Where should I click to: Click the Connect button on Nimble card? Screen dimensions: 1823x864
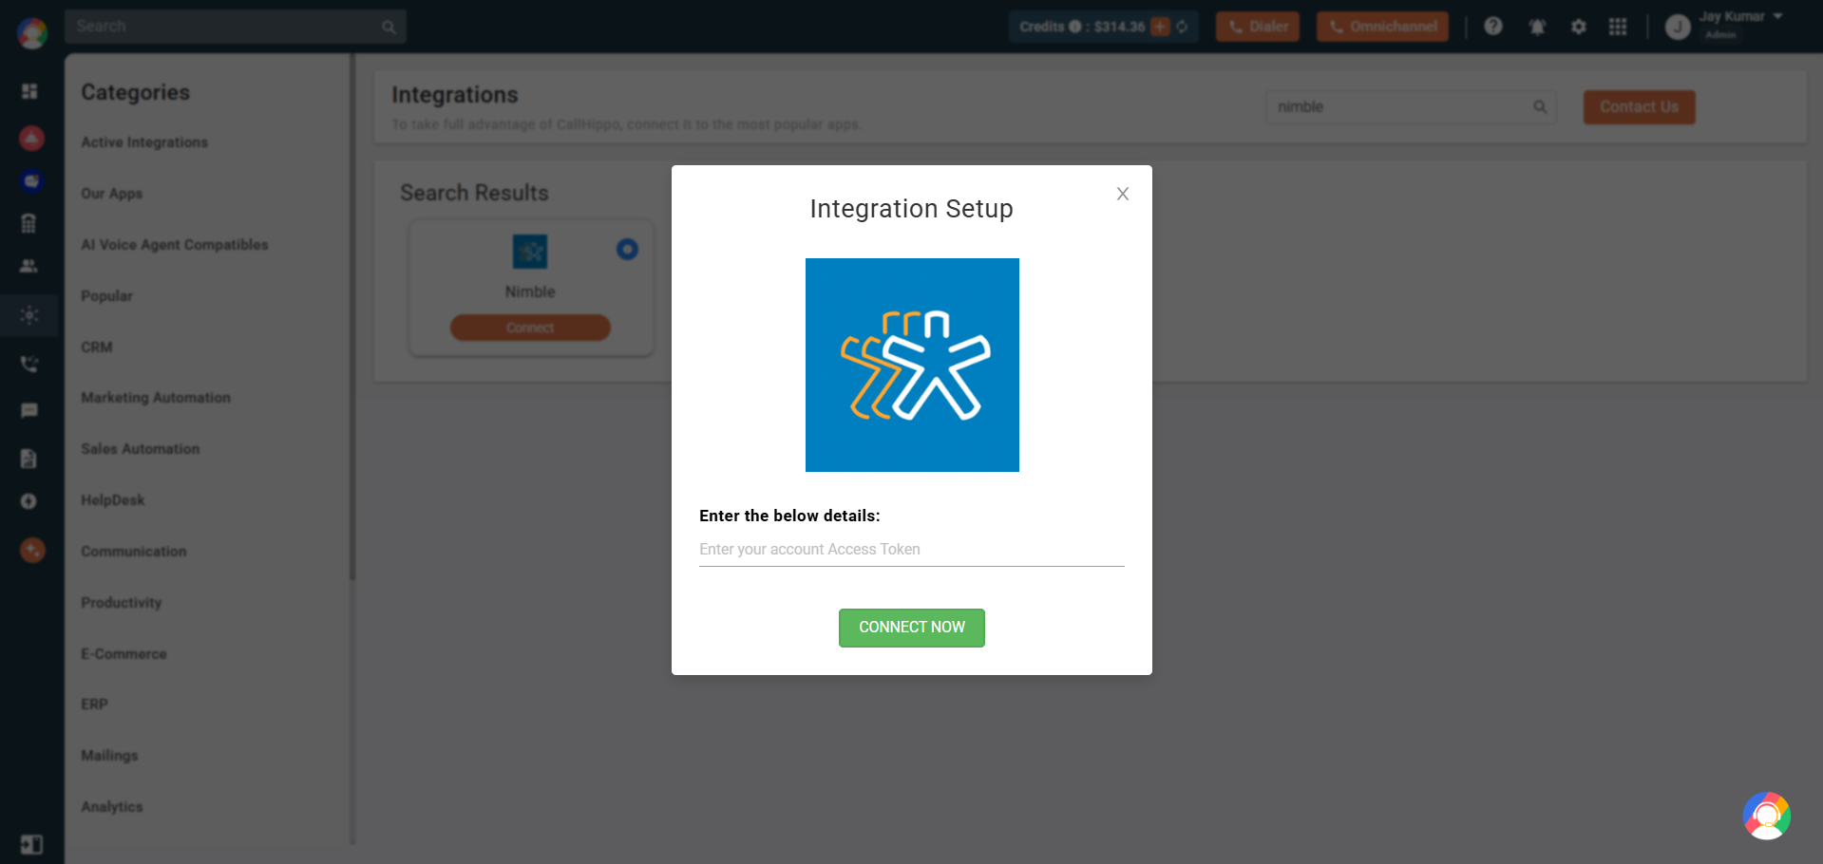530,328
